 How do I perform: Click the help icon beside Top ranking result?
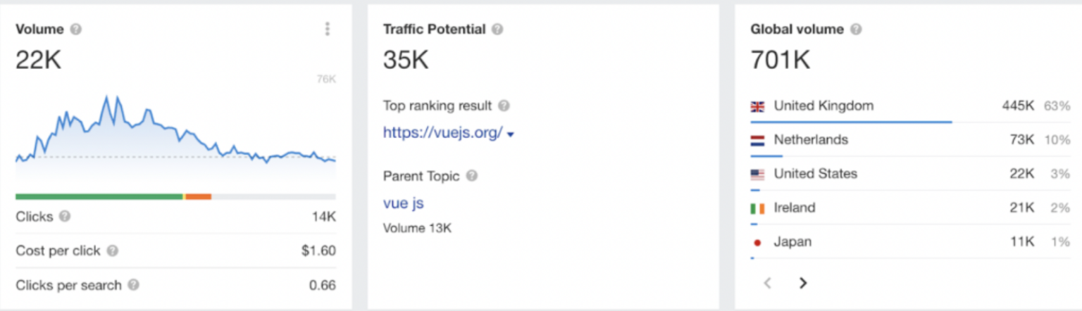504,106
